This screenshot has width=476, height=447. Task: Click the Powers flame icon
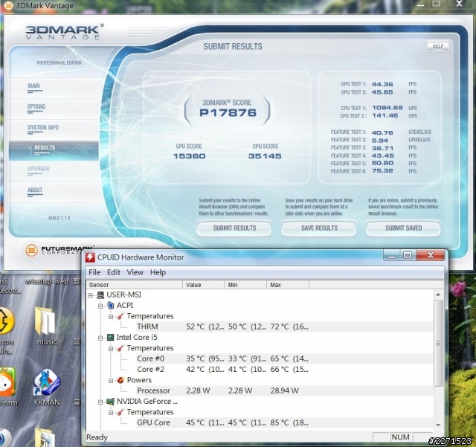[x=120, y=380]
